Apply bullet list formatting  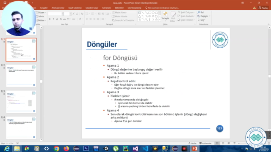(x=87, y=14)
